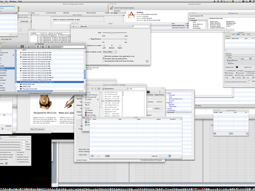Click the minus button below the content list
This screenshot has width=255, height=191.
click(225, 50)
